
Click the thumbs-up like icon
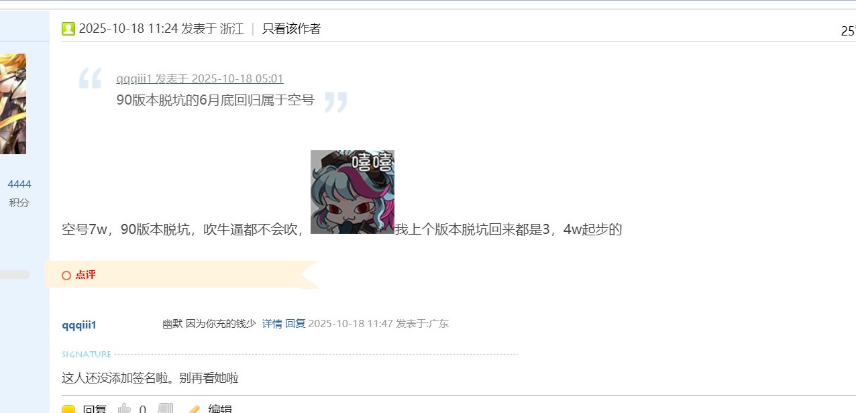click(125, 408)
